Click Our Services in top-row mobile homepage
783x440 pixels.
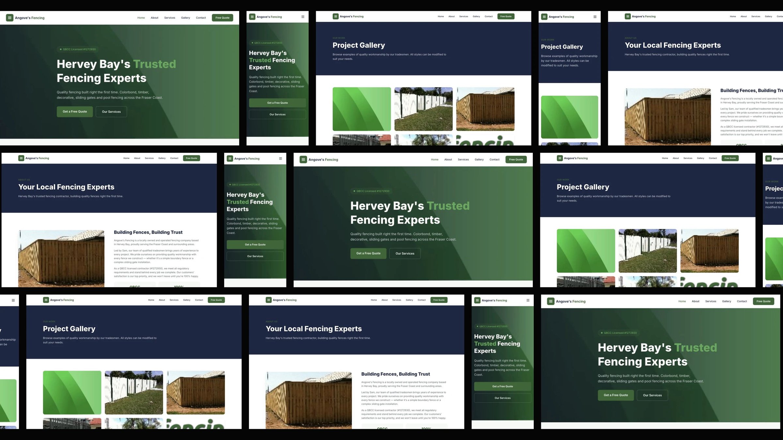click(x=277, y=114)
